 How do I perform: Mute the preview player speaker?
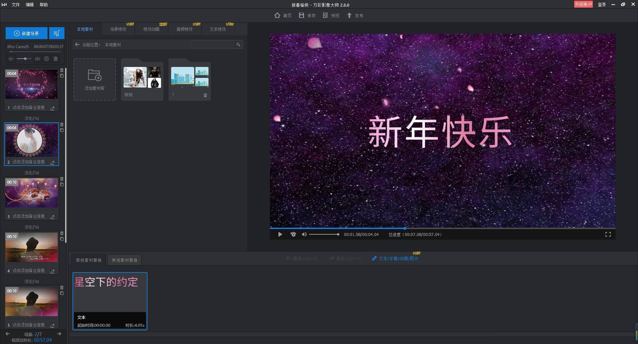[304, 234]
